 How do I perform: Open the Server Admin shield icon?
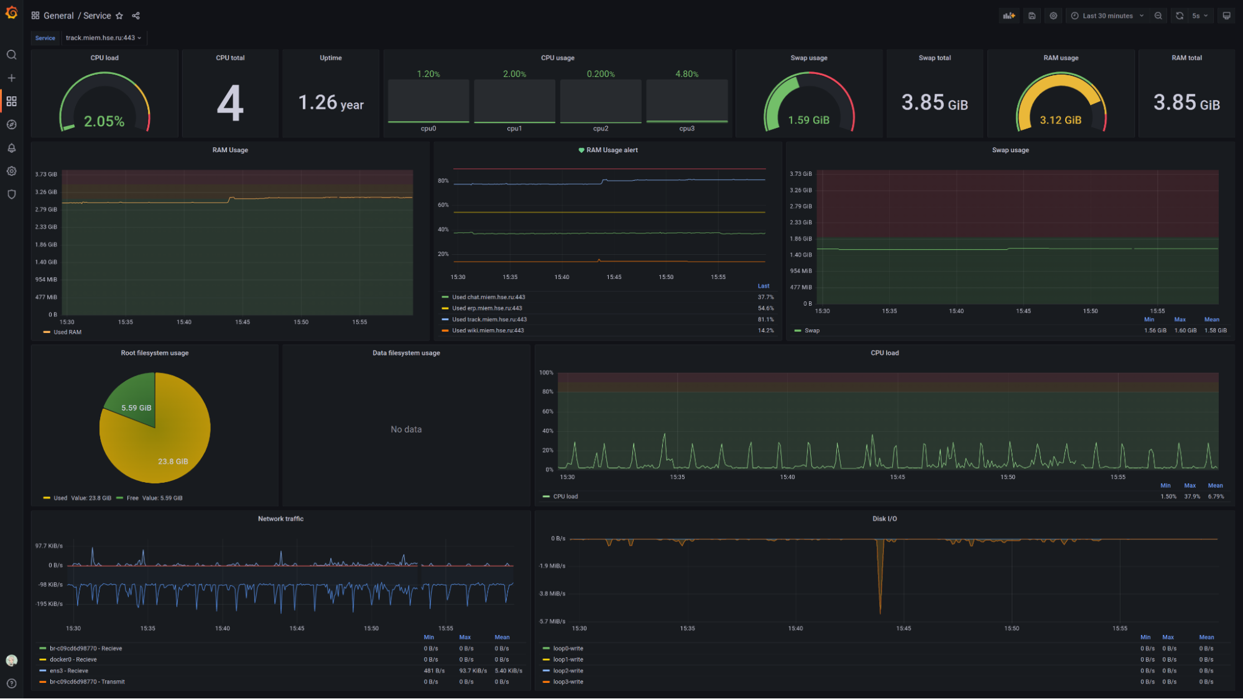point(11,194)
